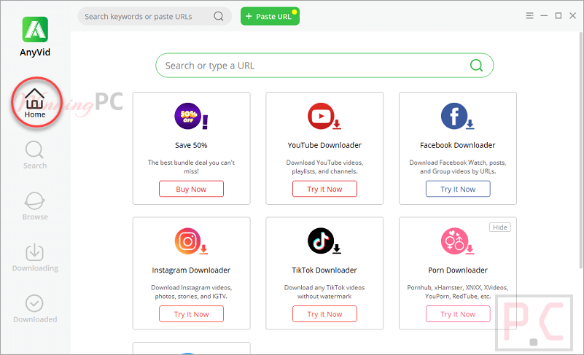Minimize the AnyVid window
Screen dimensions: 584x355
544,15
